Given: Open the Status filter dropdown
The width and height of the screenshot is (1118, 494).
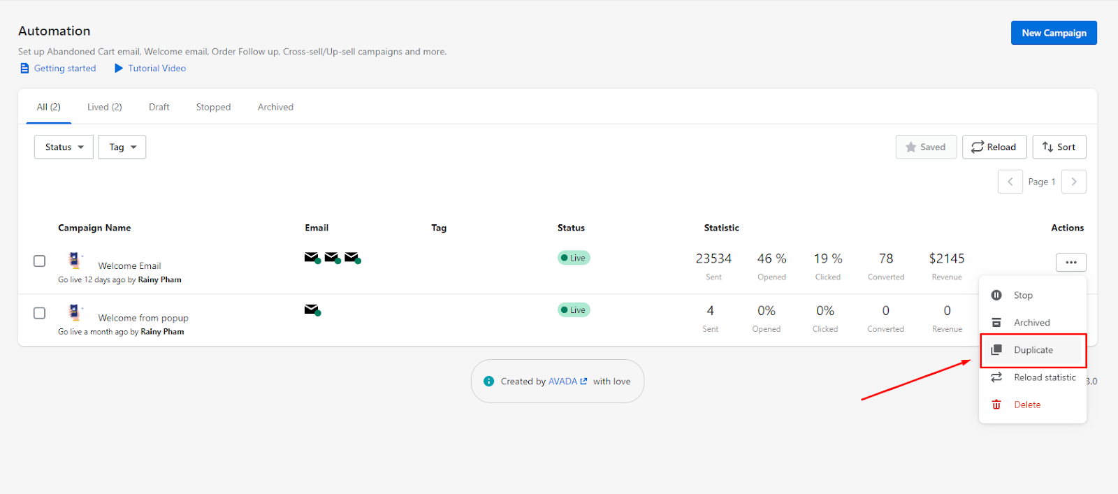Looking at the screenshot, I should [x=64, y=147].
